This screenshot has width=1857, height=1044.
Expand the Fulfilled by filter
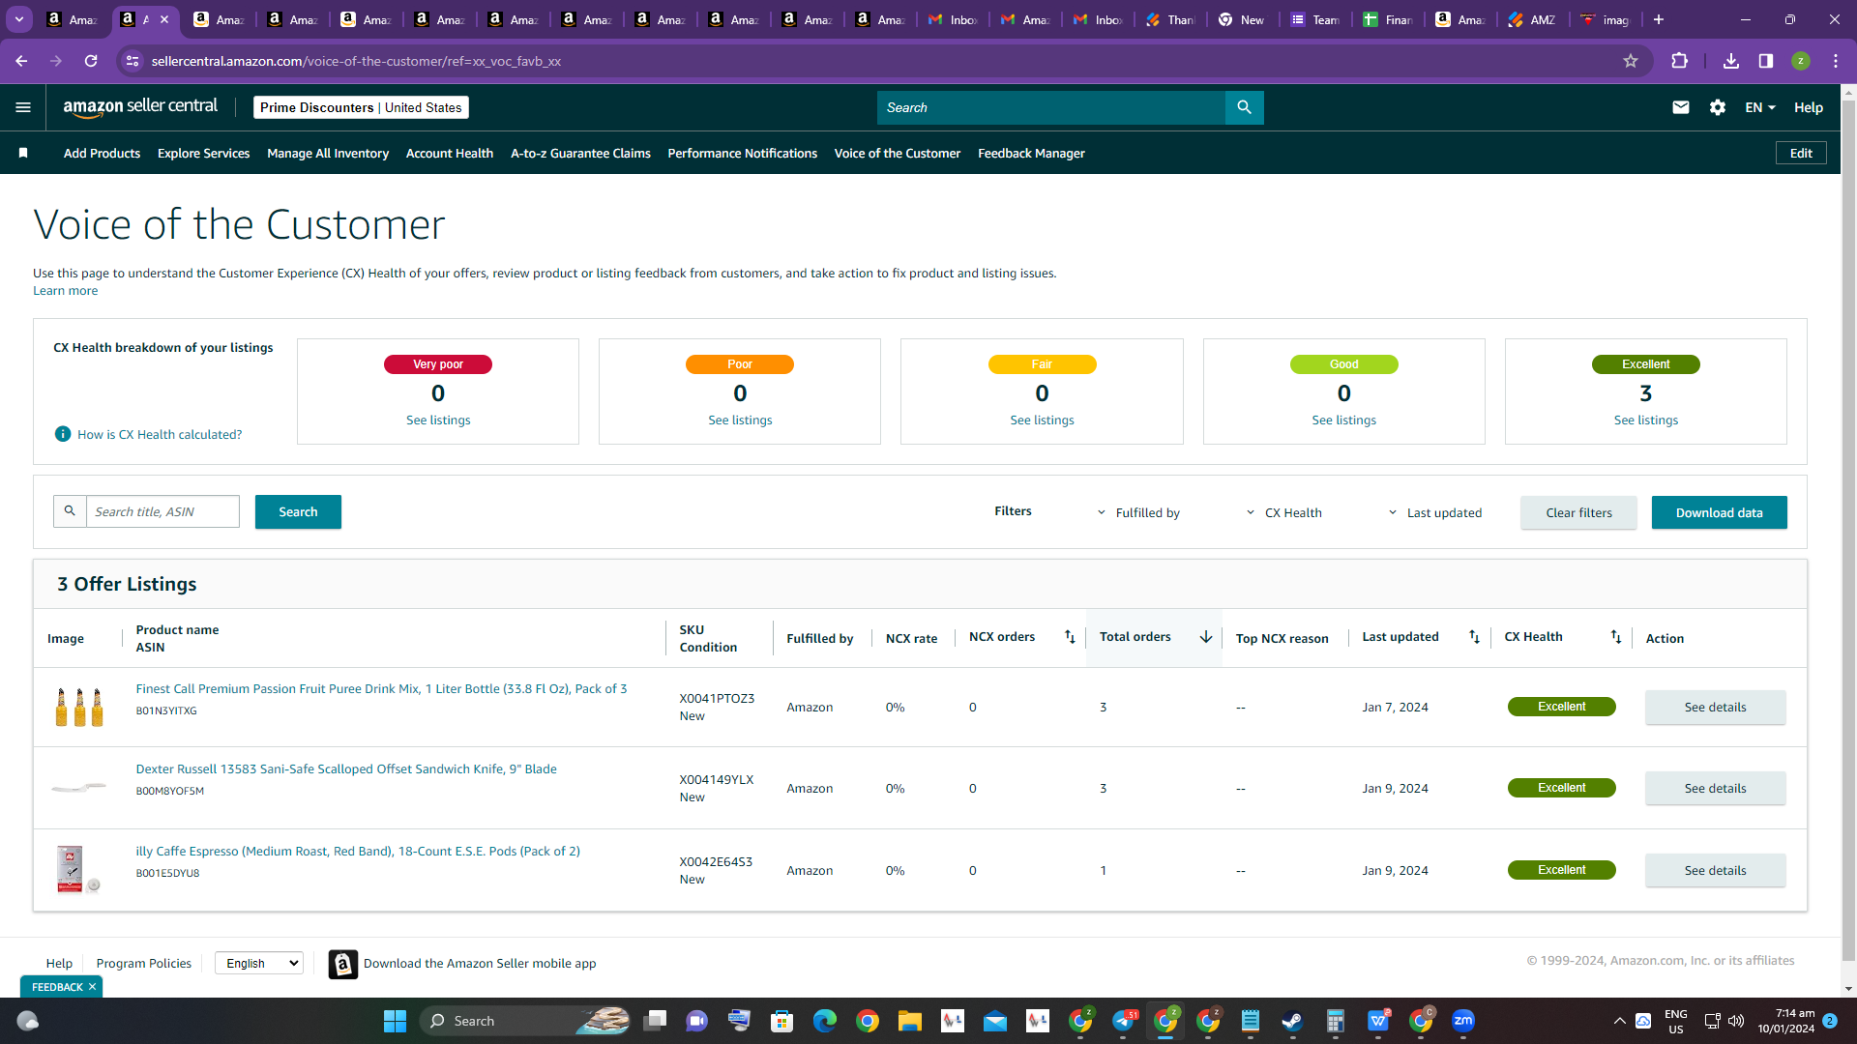click(x=1138, y=512)
